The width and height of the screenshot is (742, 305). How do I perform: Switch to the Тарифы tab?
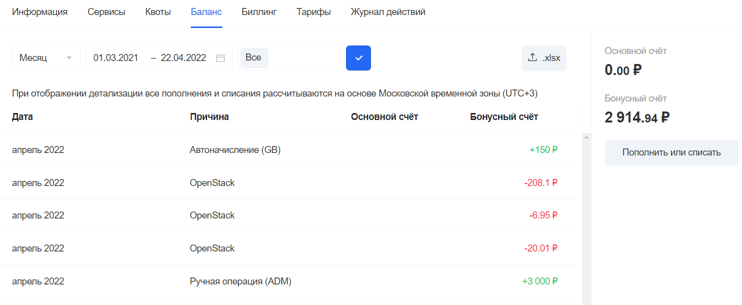[313, 12]
